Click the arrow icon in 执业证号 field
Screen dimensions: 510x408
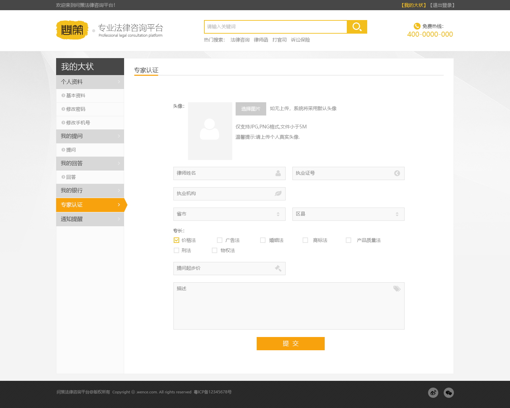click(x=397, y=173)
